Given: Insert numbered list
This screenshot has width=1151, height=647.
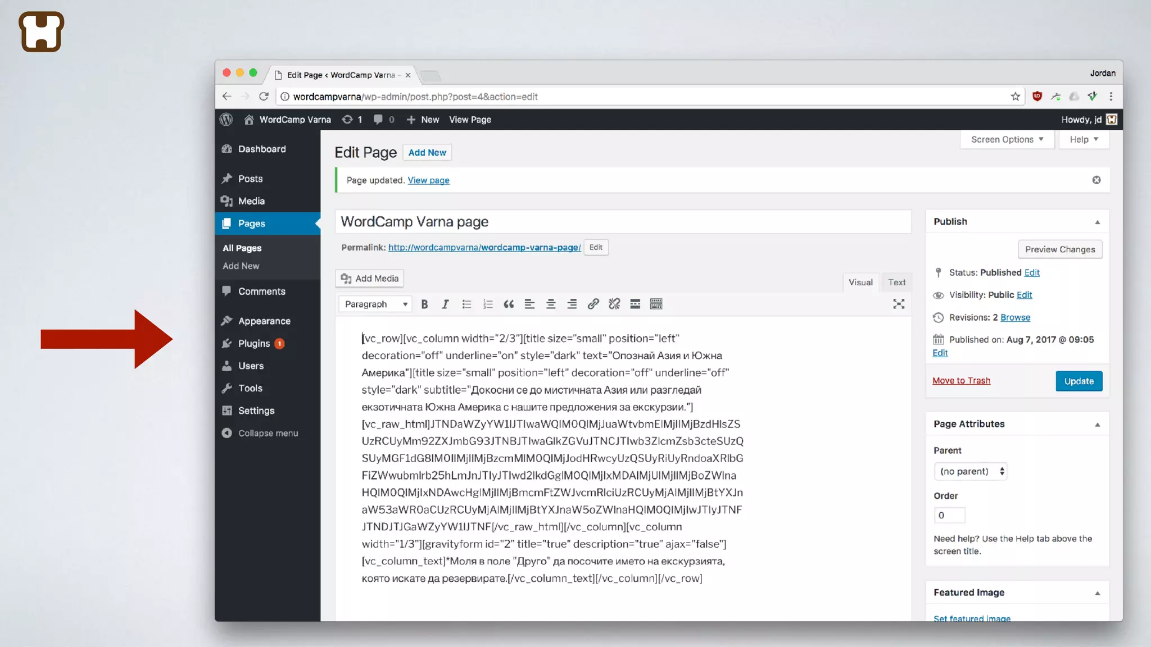Looking at the screenshot, I should point(487,304).
